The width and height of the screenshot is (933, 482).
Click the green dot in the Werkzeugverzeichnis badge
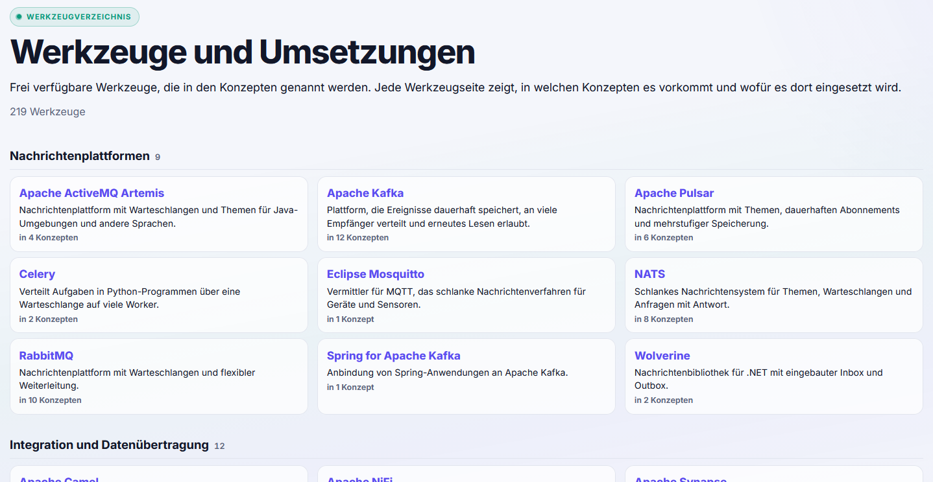pos(19,17)
